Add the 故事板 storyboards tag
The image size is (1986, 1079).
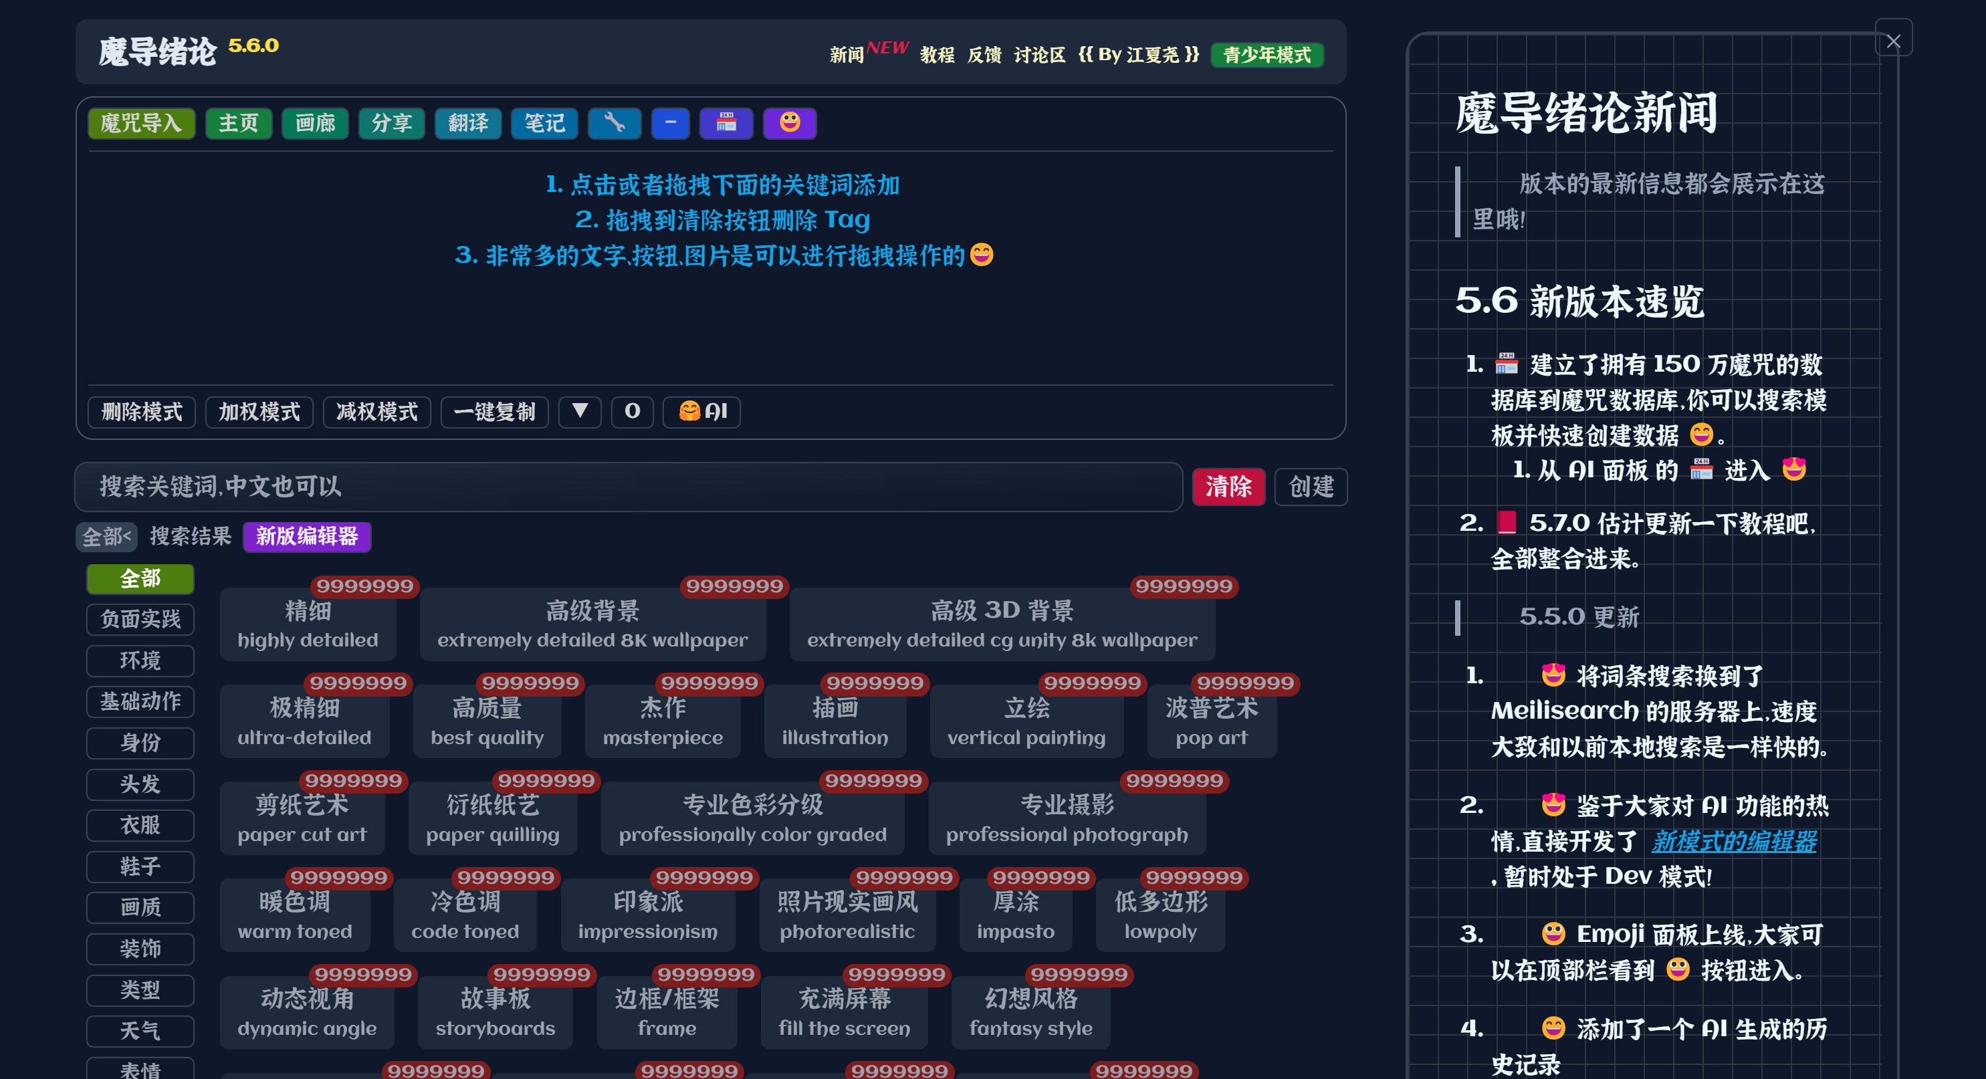tap(495, 1013)
